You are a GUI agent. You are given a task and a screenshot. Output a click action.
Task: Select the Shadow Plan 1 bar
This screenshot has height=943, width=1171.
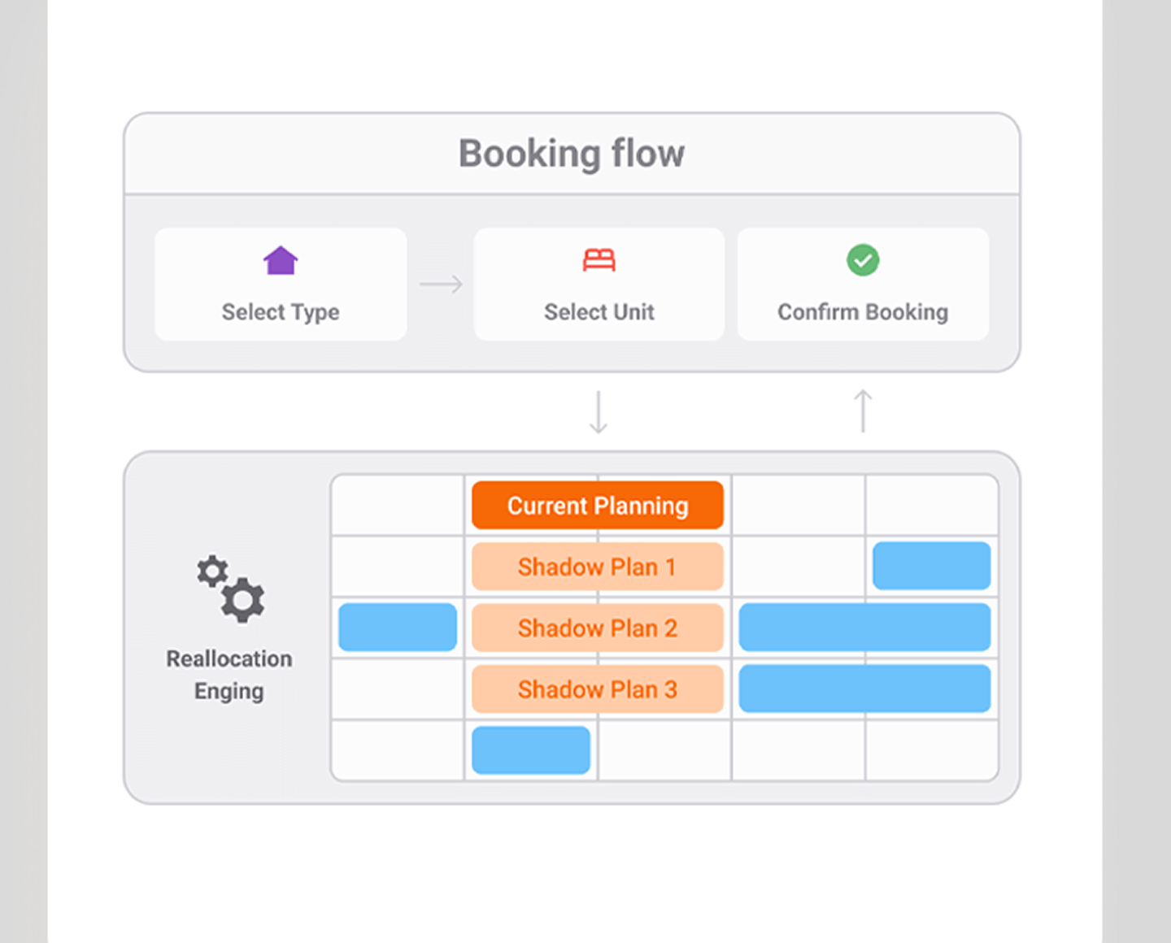pos(598,567)
